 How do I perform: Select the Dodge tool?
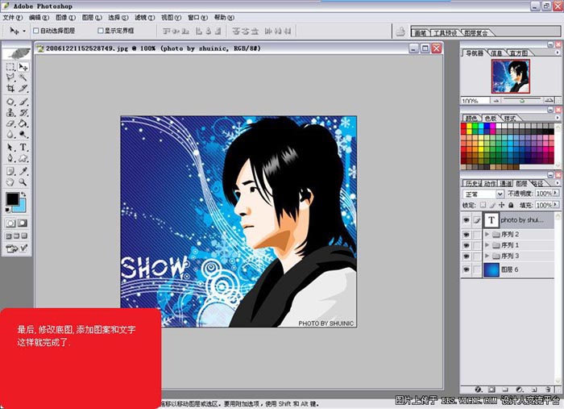click(23, 134)
